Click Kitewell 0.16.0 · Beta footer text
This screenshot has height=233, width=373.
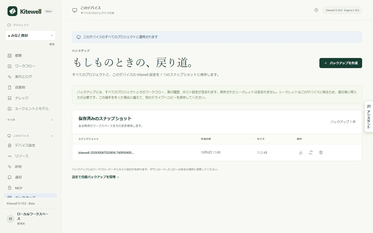tap(21, 203)
